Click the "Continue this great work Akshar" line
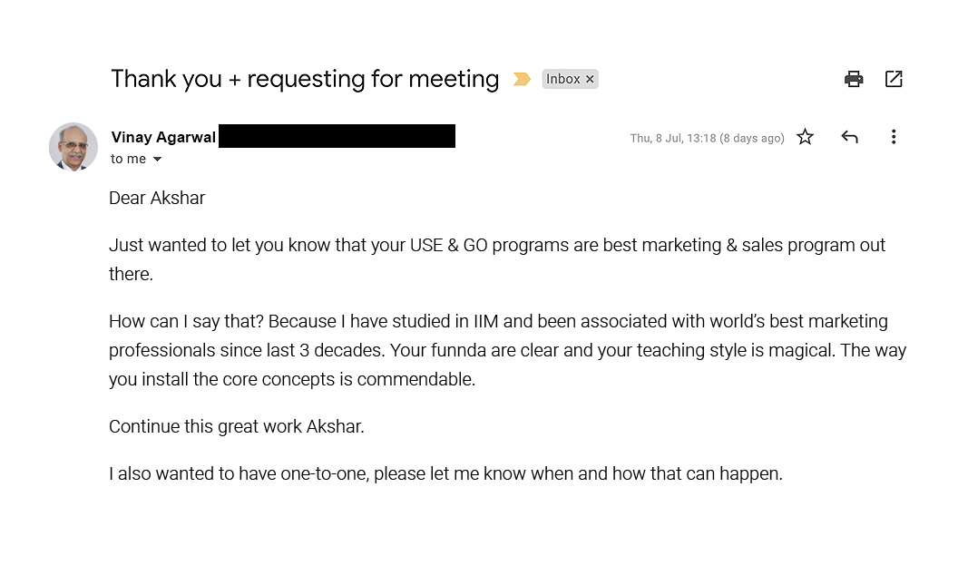Screen dimensions: 958x565 (237, 426)
